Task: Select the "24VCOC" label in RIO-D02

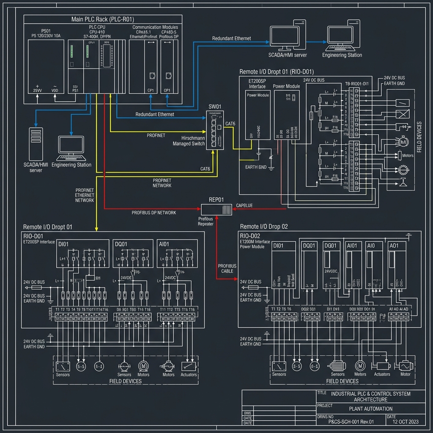Action: click(331, 271)
